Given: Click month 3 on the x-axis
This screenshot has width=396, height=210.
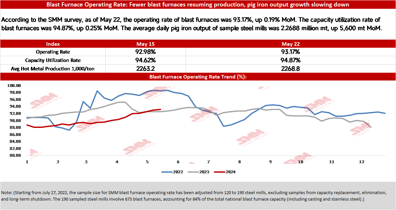Looking at the screenshot, I should [86, 161].
